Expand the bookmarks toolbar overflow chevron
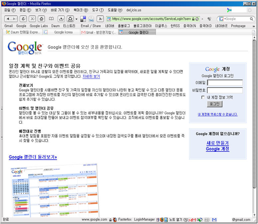The height and width of the screenshot is (224, 258). 254,26
